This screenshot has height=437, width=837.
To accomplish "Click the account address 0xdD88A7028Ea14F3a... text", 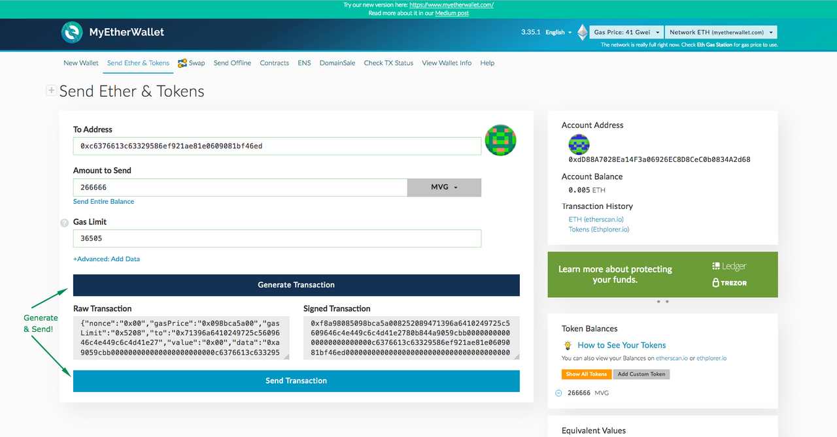I will [660, 159].
